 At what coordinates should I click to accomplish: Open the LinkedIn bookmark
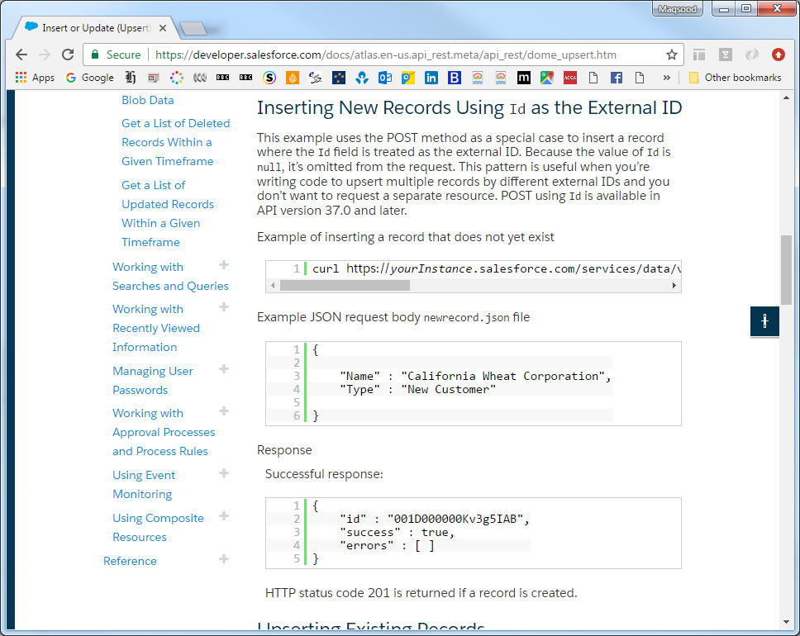click(x=430, y=78)
